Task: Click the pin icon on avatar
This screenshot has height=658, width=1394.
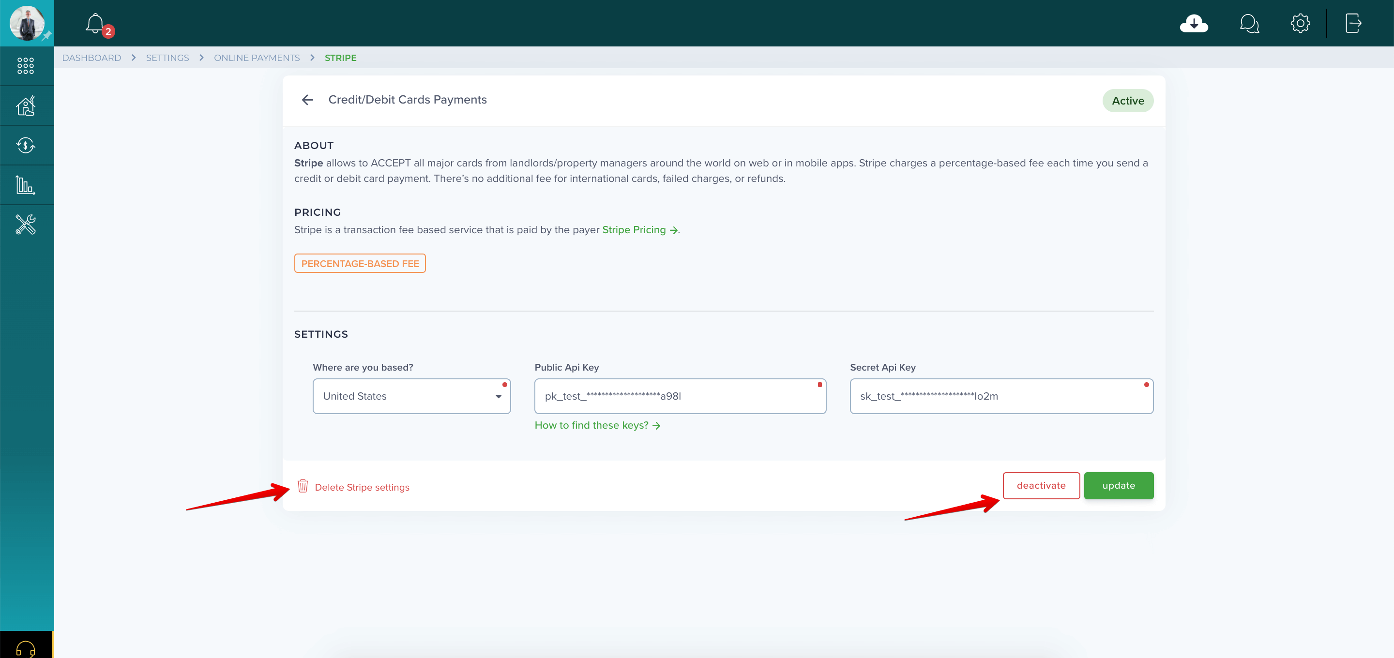Action: pos(47,36)
